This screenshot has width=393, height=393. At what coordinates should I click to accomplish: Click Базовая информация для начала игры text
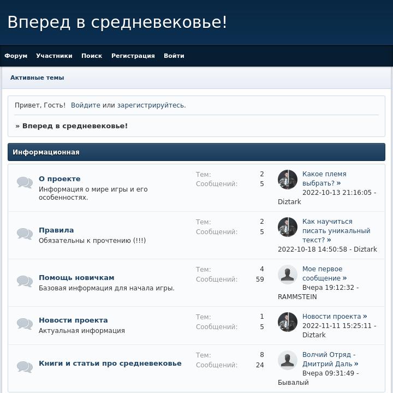click(106, 288)
